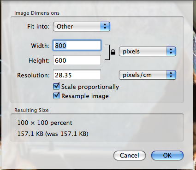Open the pixels/cm resolution unit dropdown
The image size is (196, 170).
(x=148, y=75)
